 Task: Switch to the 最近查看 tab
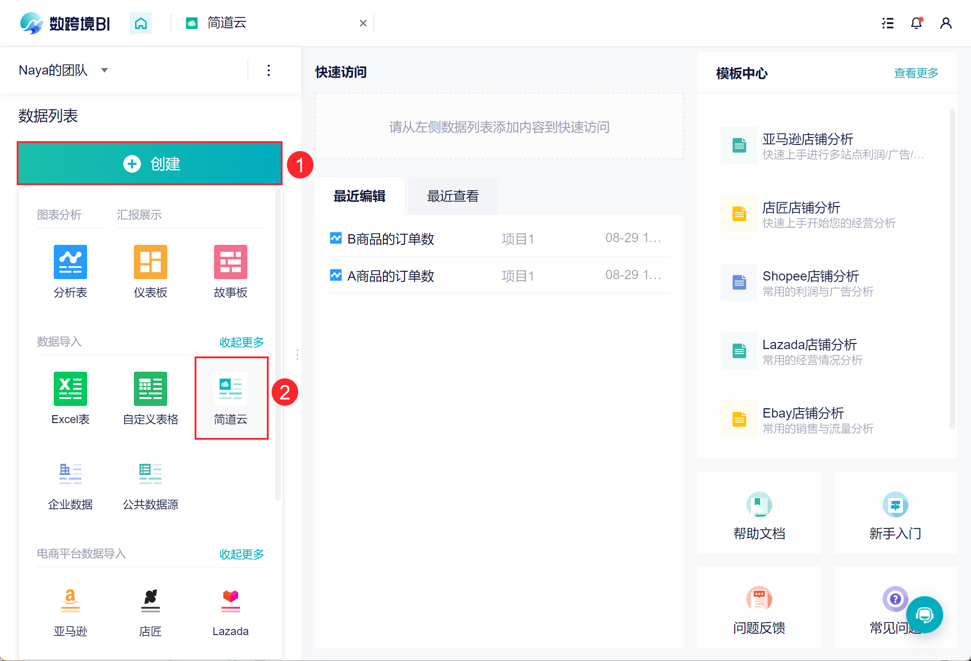tap(453, 196)
